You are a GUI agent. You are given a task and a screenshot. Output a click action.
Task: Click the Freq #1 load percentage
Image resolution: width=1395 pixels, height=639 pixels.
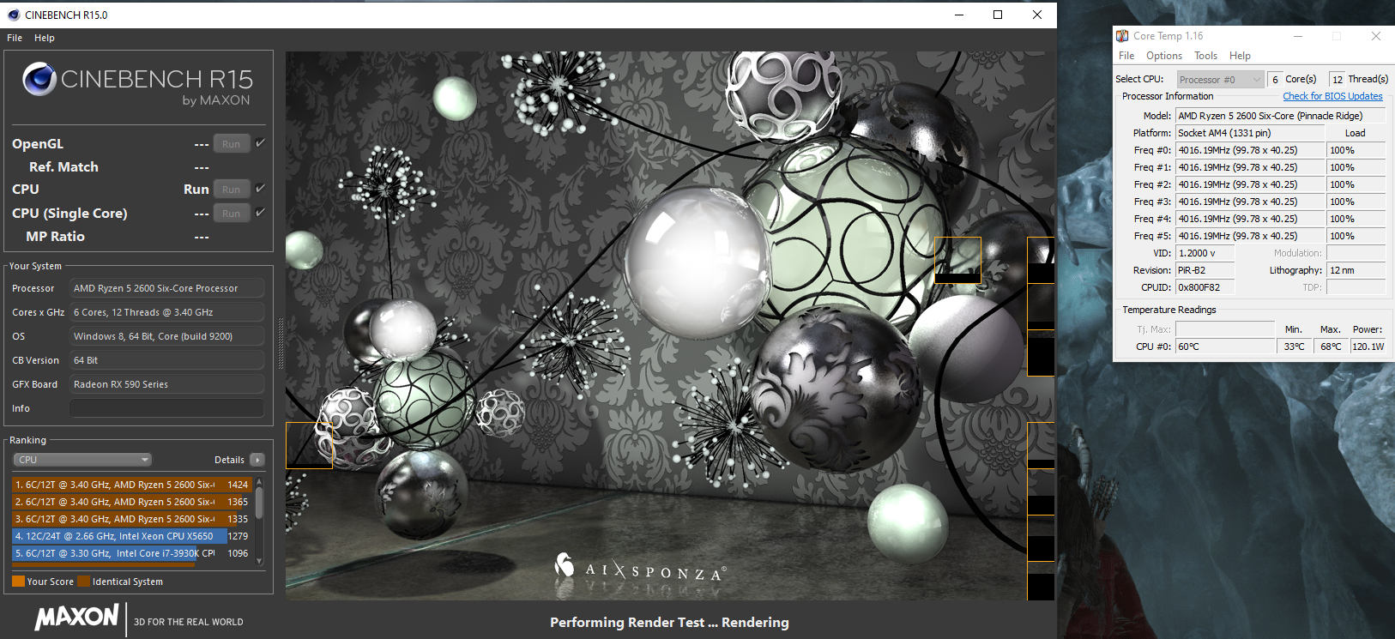pyautogui.click(x=1356, y=167)
